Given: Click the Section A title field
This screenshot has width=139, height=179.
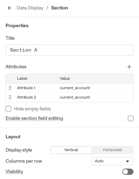Looking at the screenshot, I should (x=69, y=50).
